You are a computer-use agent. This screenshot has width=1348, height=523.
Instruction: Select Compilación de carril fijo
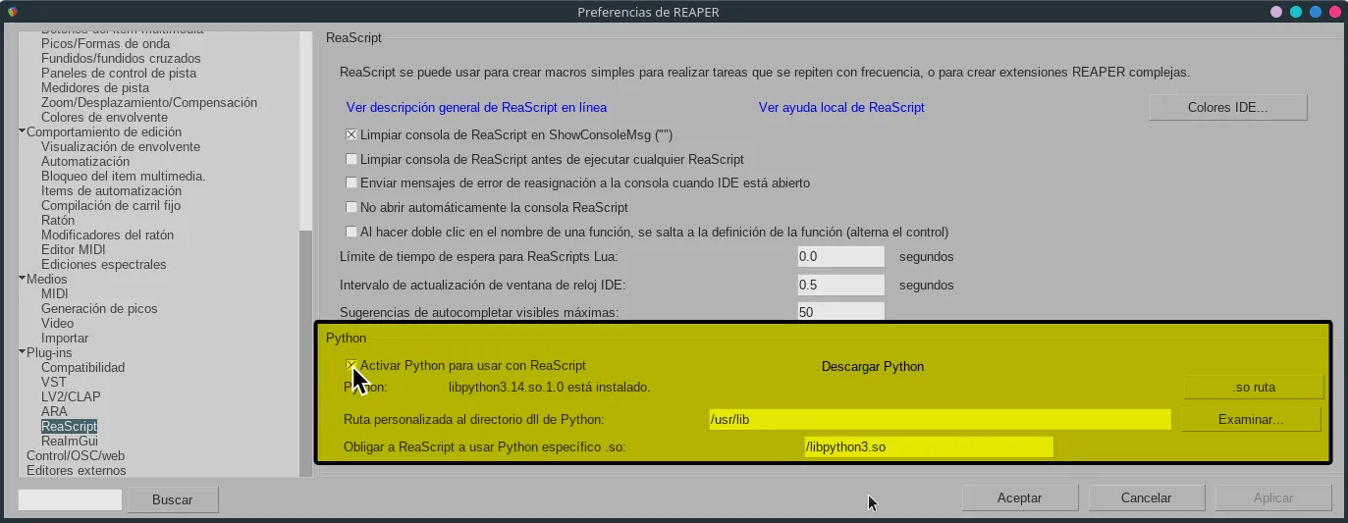(111, 206)
